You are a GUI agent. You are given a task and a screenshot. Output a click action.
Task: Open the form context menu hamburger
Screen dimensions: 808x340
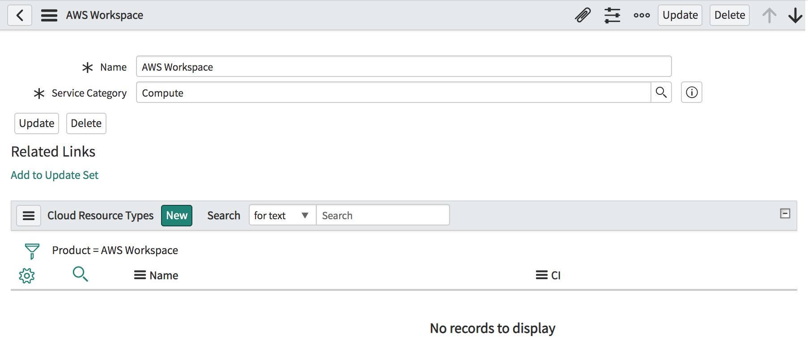click(x=49, y=15)
